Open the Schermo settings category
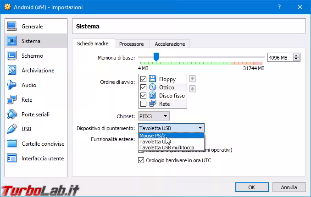This screenshot has width=311, height=197. (36, 56)
